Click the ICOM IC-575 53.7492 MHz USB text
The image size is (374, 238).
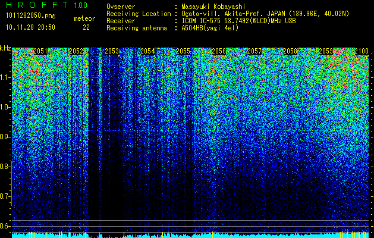(239, 21)
